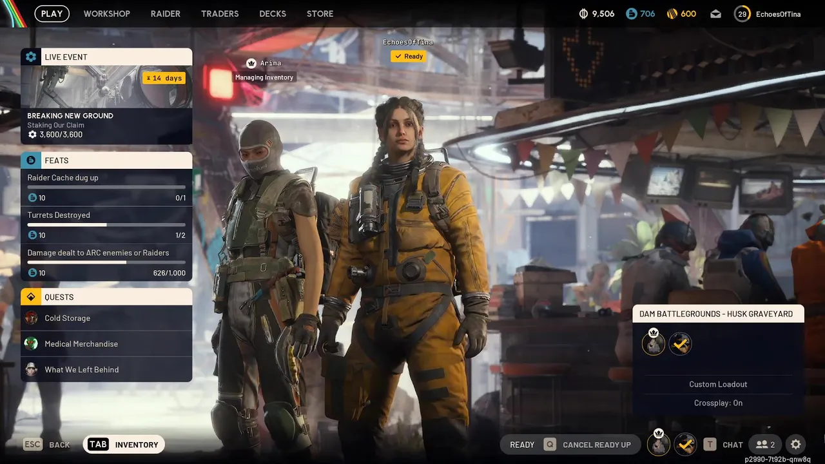Viewport: 825px width, 464px height.
Task: Click the crown icon next to Arima
Action: (251, 63)
